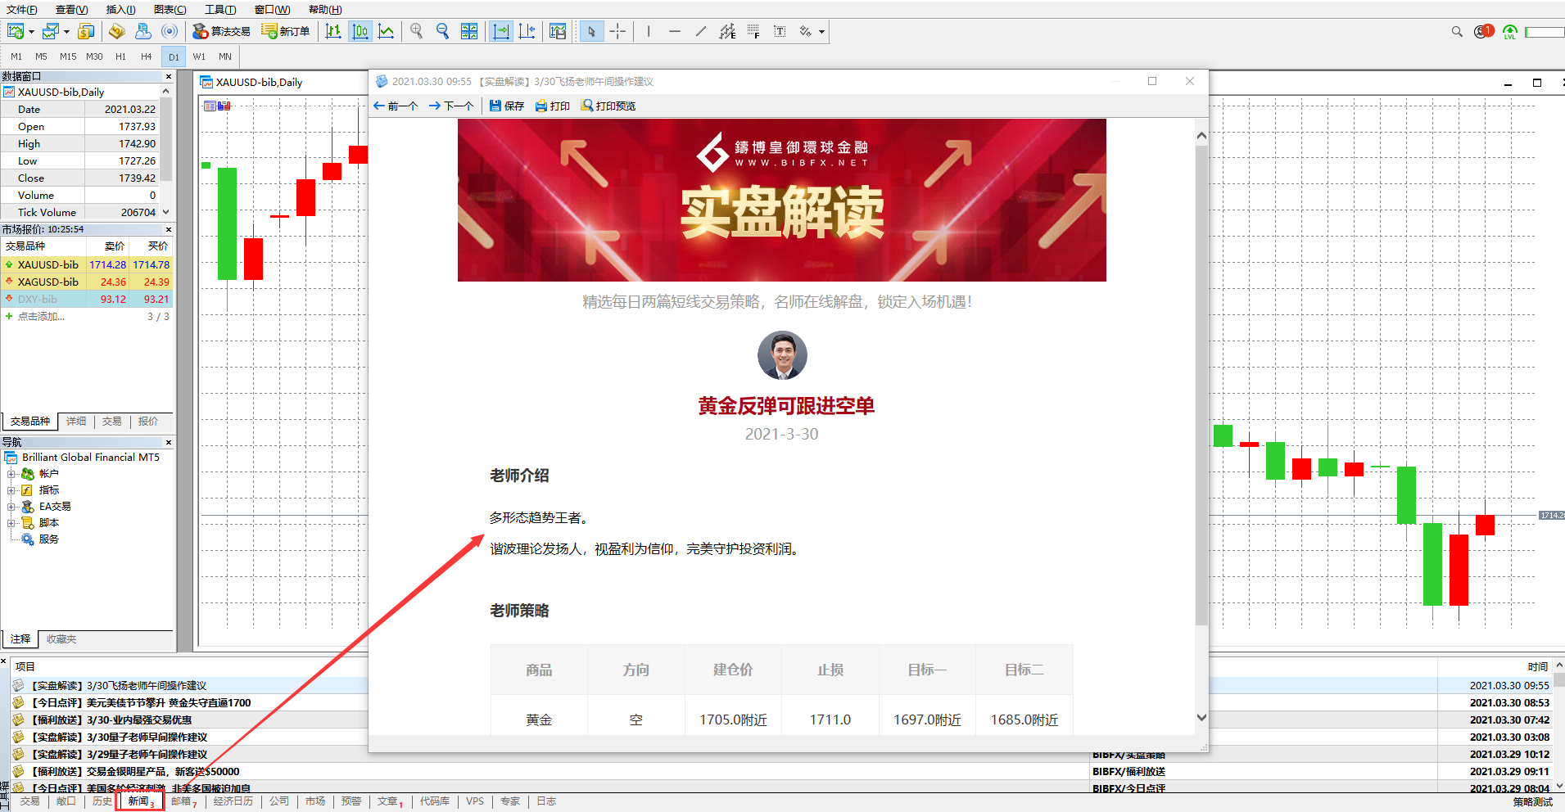Click 点击添加... to add a symbol
This screenshot has width=1565, height=812.
coord(41,317)
